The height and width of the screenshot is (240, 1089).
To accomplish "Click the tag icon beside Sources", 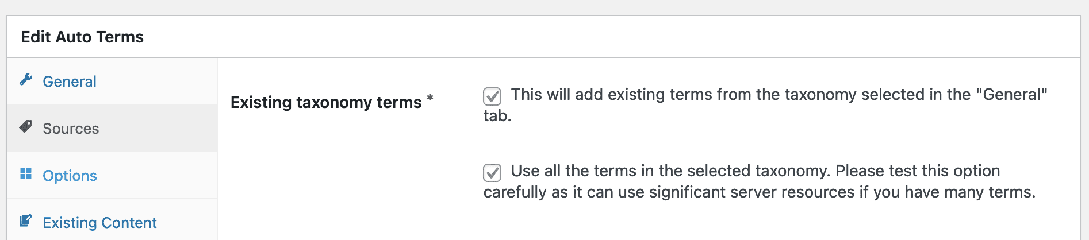I will point(26,127).
